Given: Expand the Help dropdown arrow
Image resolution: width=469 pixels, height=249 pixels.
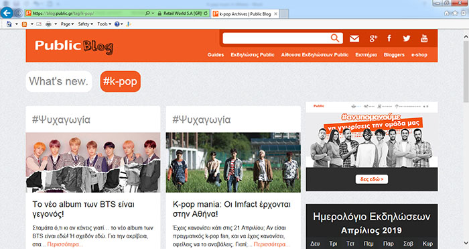Looking at the screenshot, I should (122, 24).
